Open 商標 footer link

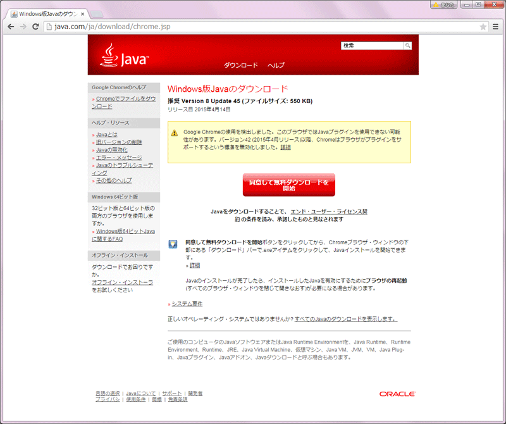(x=157, y=399)
